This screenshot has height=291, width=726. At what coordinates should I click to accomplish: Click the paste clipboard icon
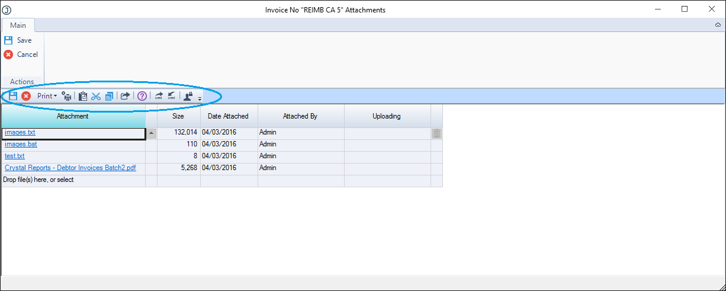click(x=83, y=96)
